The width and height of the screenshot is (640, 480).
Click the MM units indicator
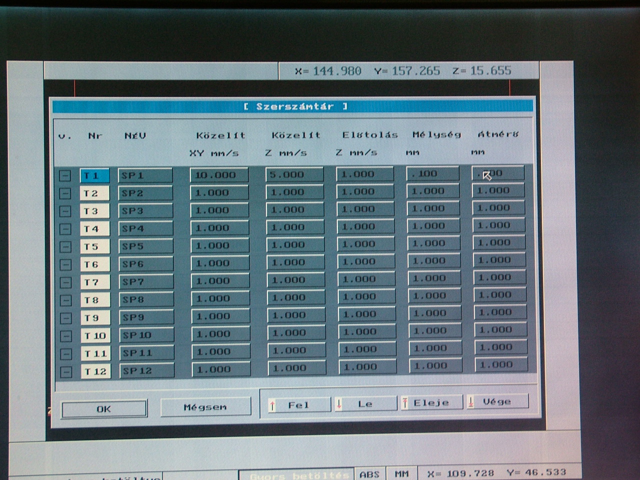click(x=401, y=474)
